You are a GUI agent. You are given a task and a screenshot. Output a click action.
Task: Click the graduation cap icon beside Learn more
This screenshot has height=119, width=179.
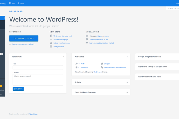click(x=87, y=43)
